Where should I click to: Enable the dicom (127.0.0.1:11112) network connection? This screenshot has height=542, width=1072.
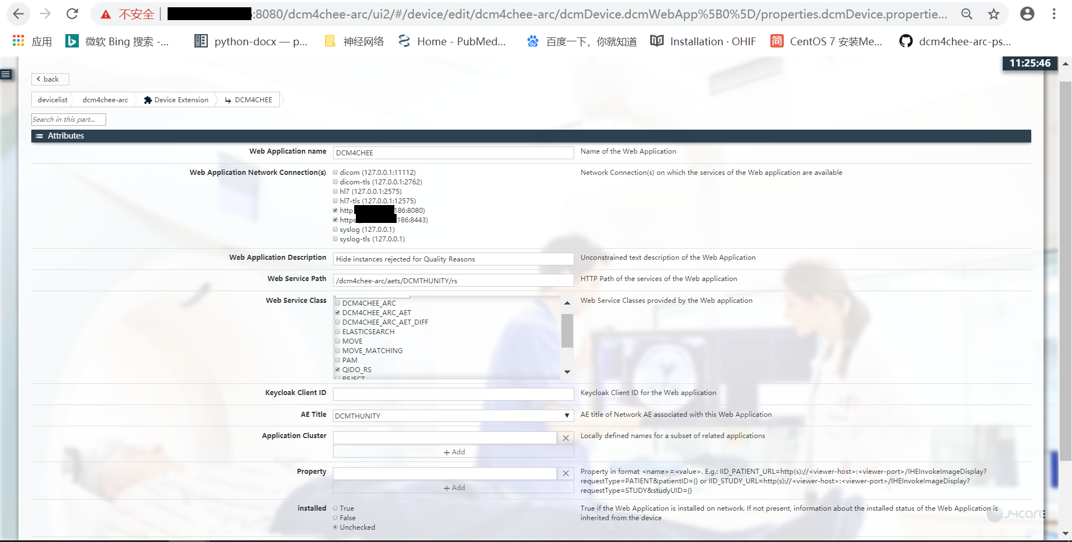[x=335, y=172]
